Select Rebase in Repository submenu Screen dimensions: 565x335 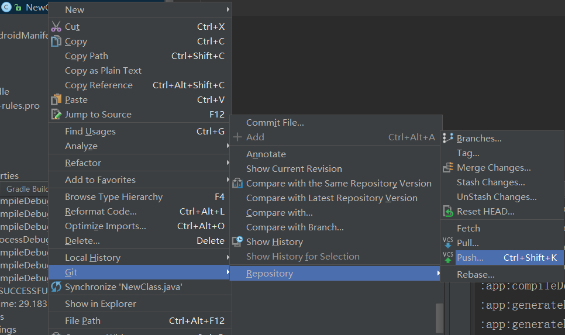[476, 274]
